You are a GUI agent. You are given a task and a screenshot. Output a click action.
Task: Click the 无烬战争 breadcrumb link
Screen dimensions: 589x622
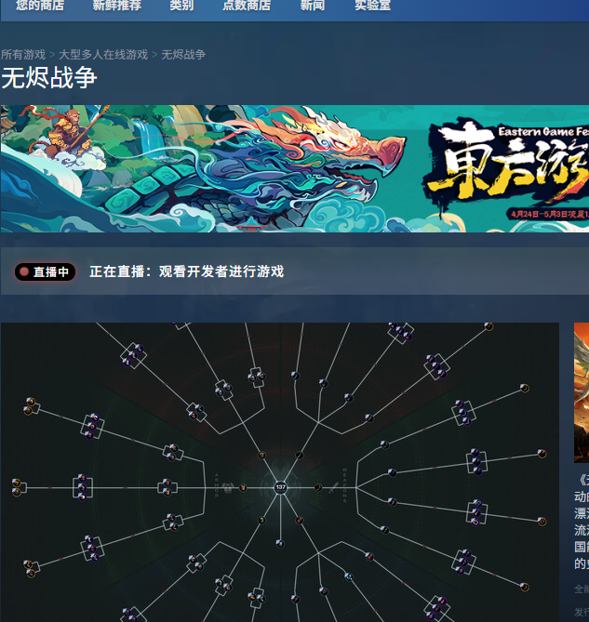183,54
